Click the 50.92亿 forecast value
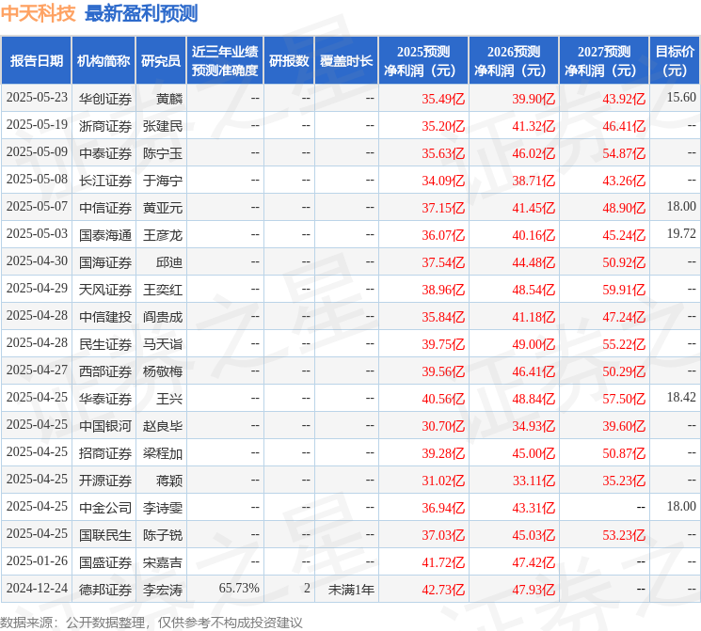Image resolution: width=701 pixels, height=631 pixels. click(x=624, y=262)
